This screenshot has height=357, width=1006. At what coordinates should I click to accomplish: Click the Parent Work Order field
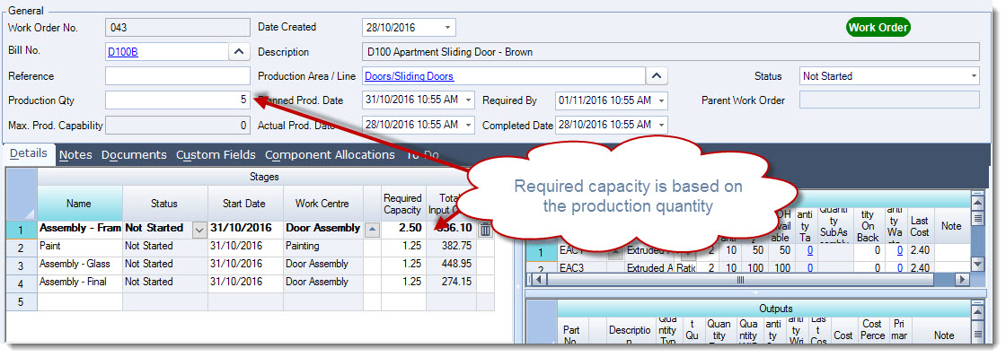point(890,100)
